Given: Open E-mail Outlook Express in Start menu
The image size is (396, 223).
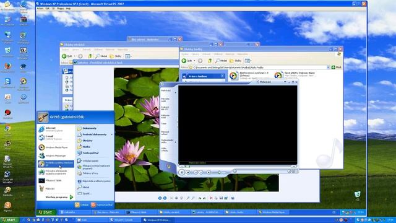Looking at the screenshot, I should 56,138.
